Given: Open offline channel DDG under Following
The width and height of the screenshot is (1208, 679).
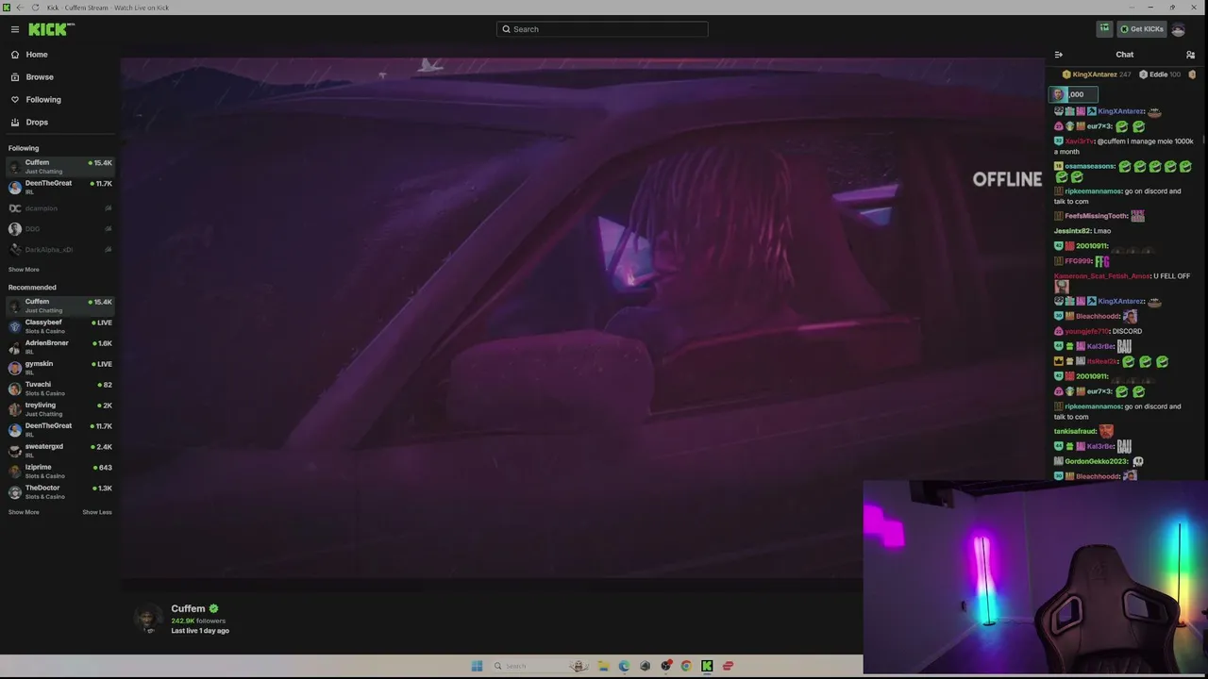Looking at the screenshot, I should 60,229.
